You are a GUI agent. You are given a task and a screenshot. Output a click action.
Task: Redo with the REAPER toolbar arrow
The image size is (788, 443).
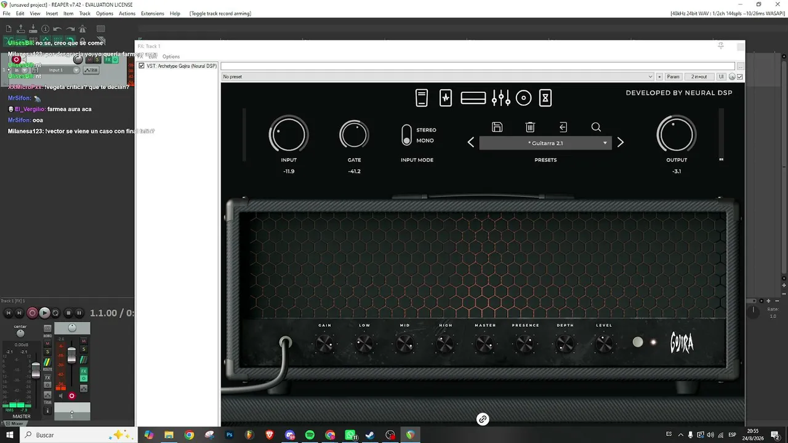point(70,29)
